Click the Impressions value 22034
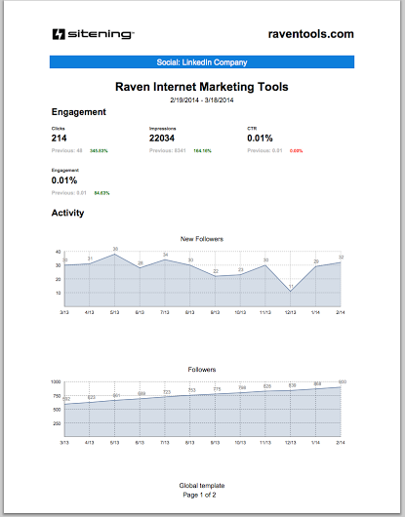Screen dimensions: 405x517 click(162, 139)
